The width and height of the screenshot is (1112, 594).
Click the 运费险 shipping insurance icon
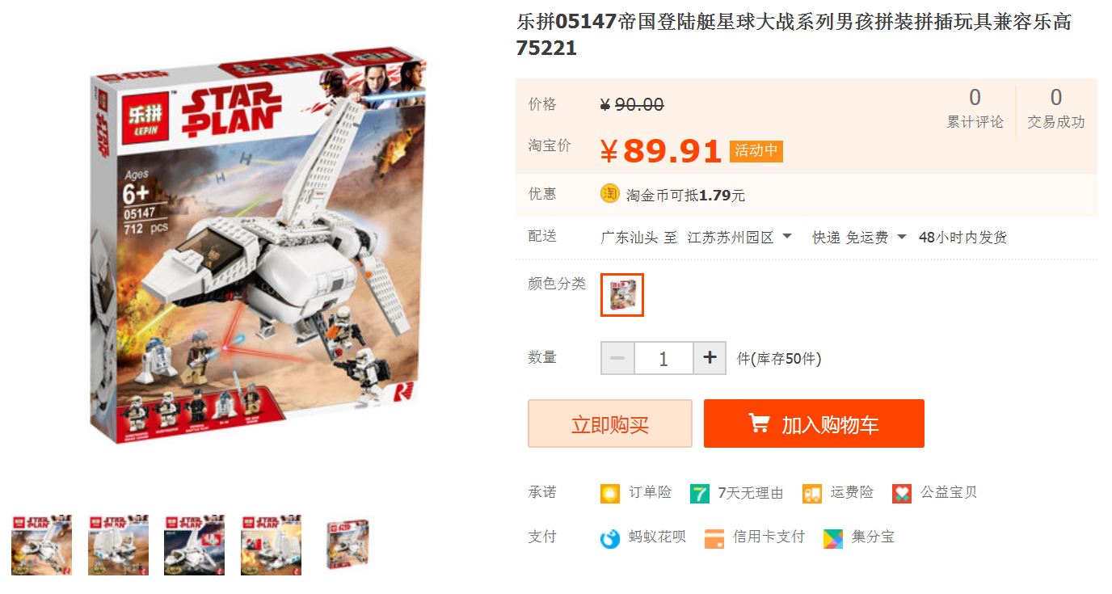tap(812, 493)
